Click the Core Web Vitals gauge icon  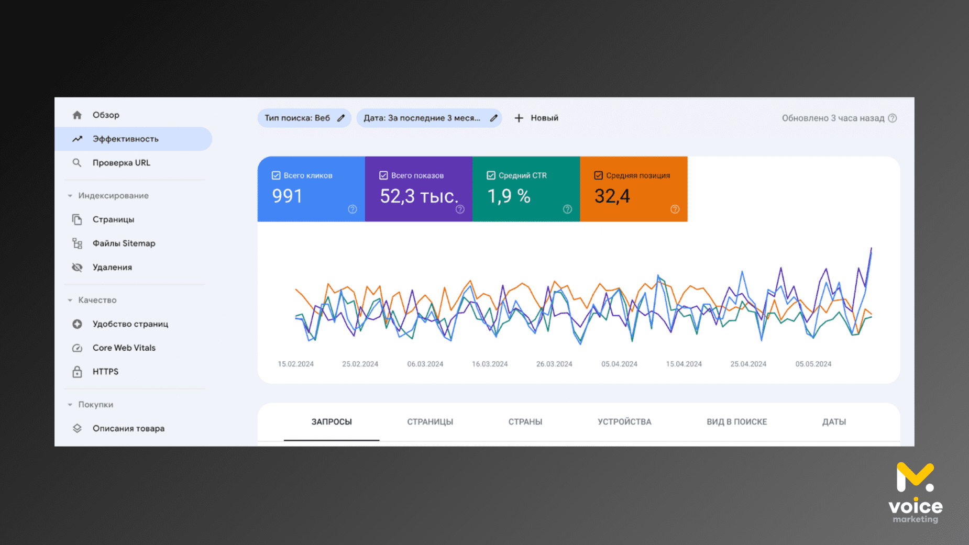click(77, 348)
